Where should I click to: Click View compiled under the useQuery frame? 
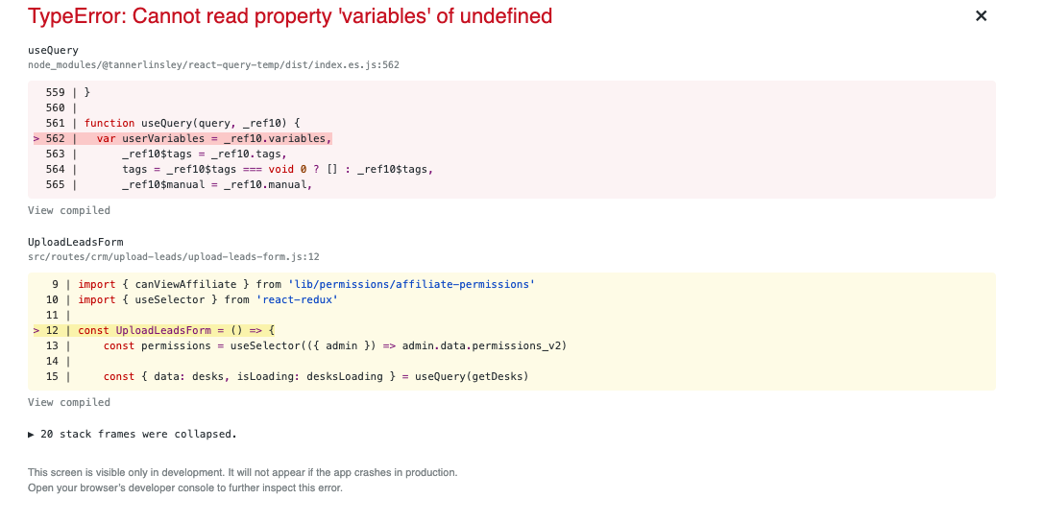click(68, 210)
